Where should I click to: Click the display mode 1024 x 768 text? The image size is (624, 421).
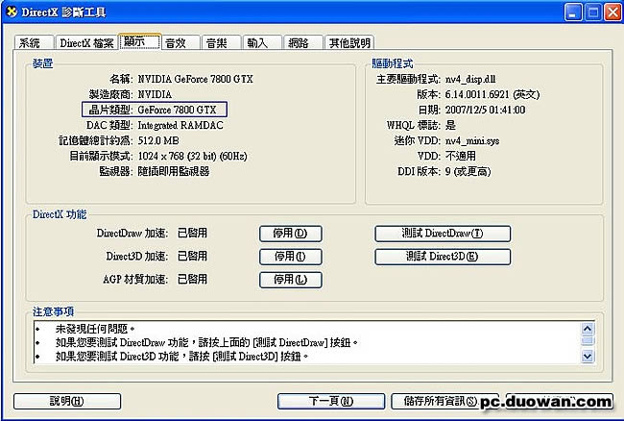coord(193,156)
